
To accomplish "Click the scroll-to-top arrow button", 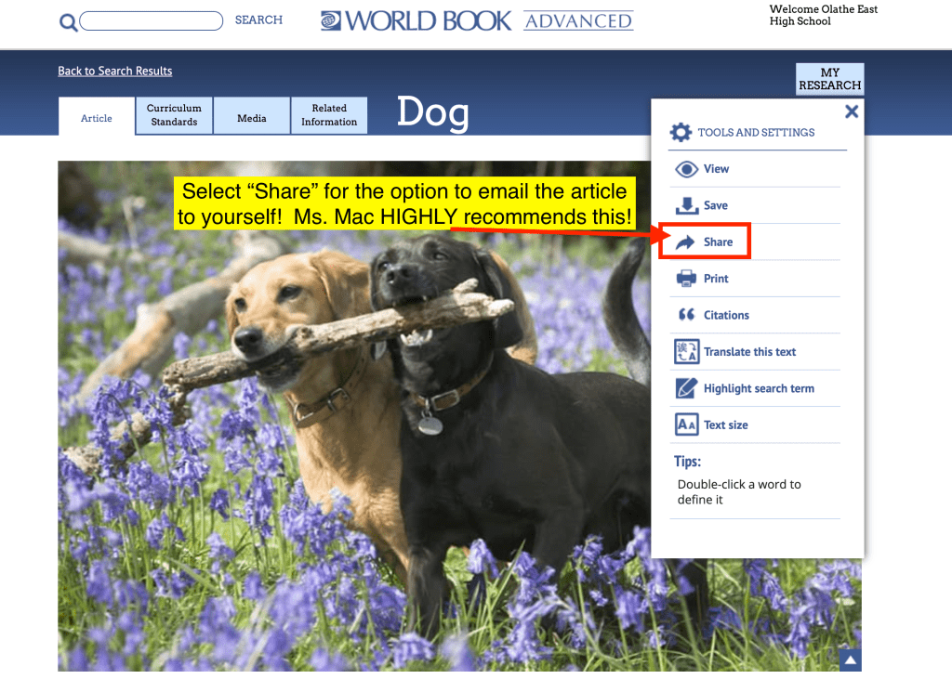I will [850, 660].
